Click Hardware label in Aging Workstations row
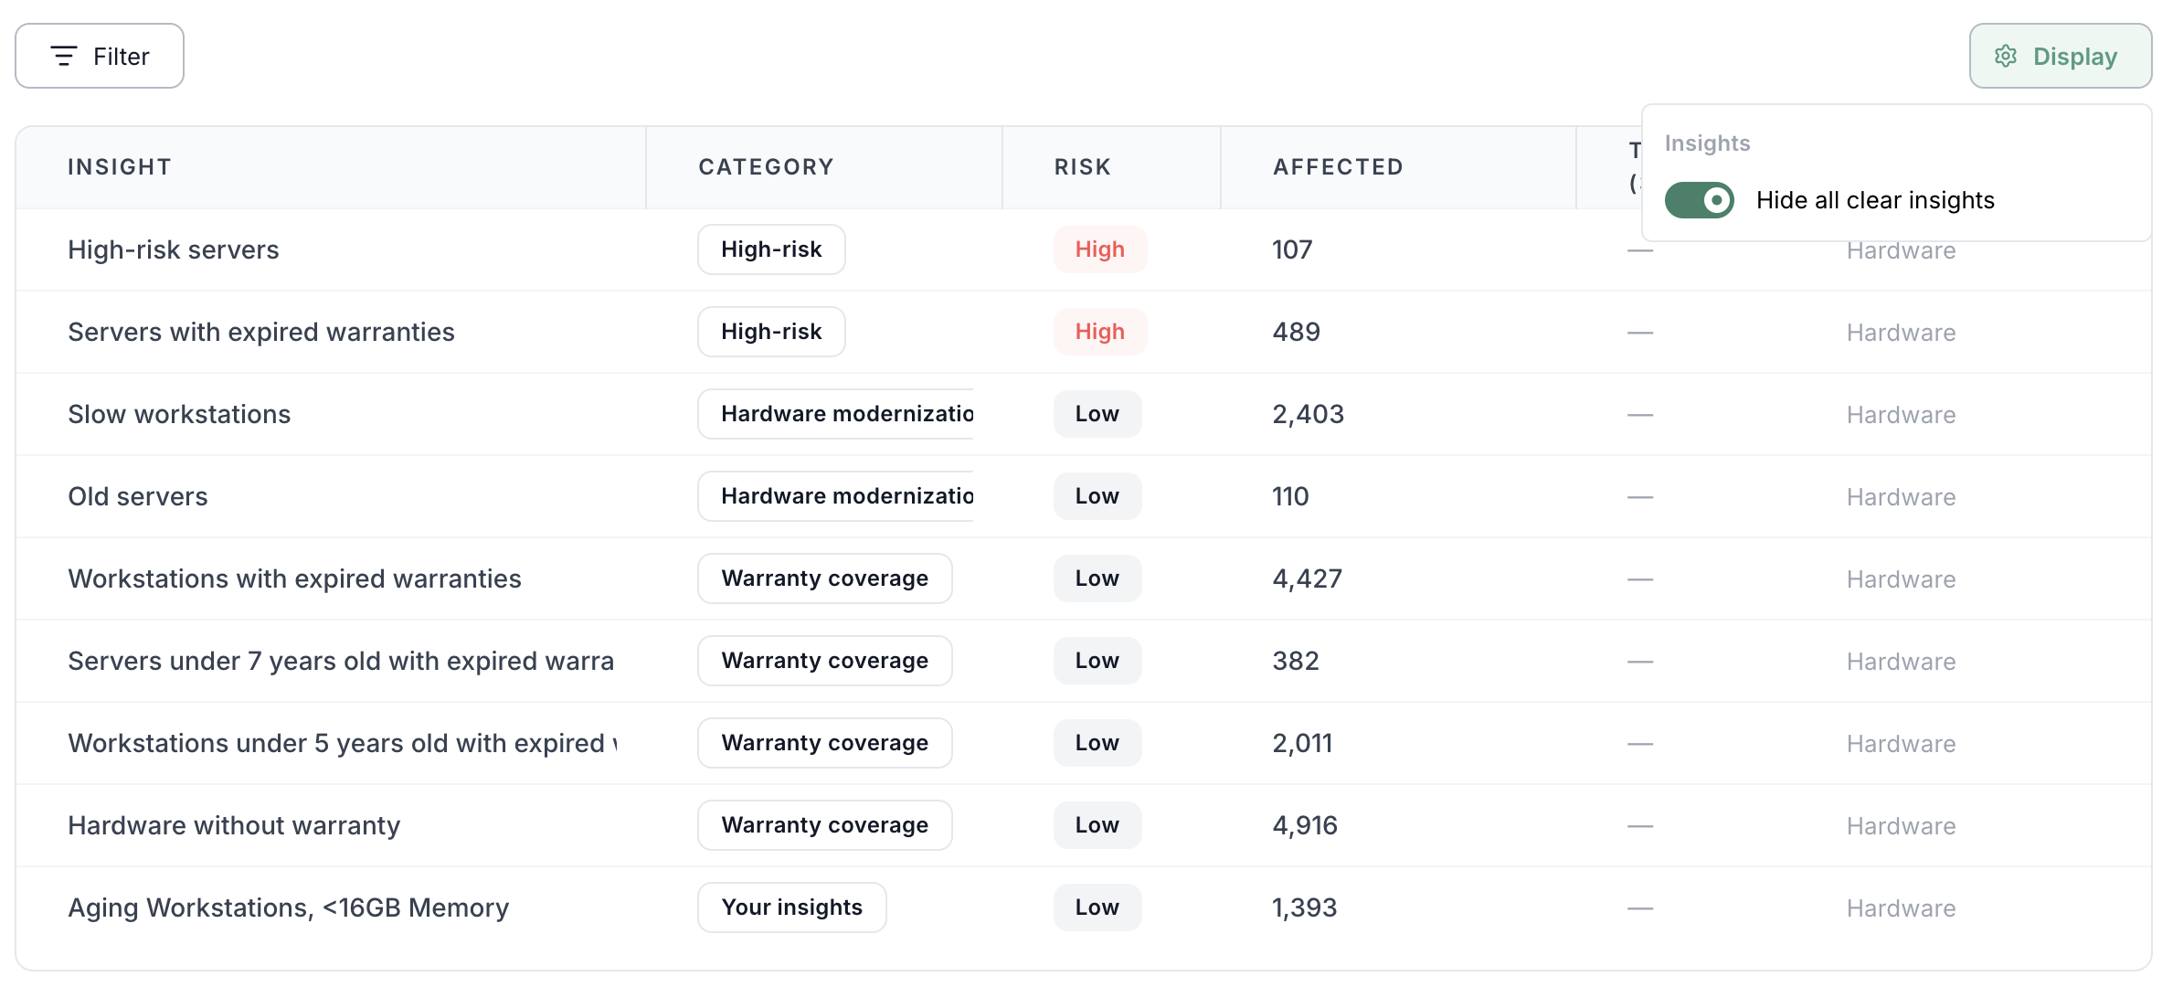This screenshot has height=987, width=2162. tap(1902, 908)
